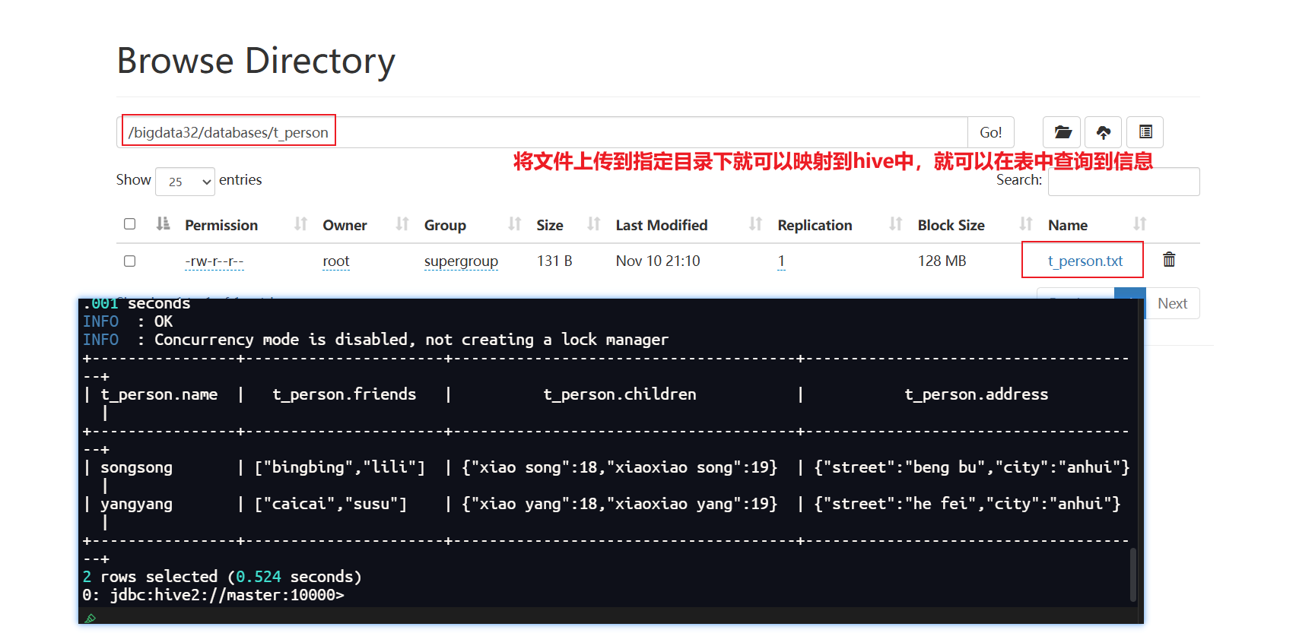Image resolution: width=1296 pixels, height=633 pixels.
Task: Click the Next pagination button
Action: pos(1172,303)
